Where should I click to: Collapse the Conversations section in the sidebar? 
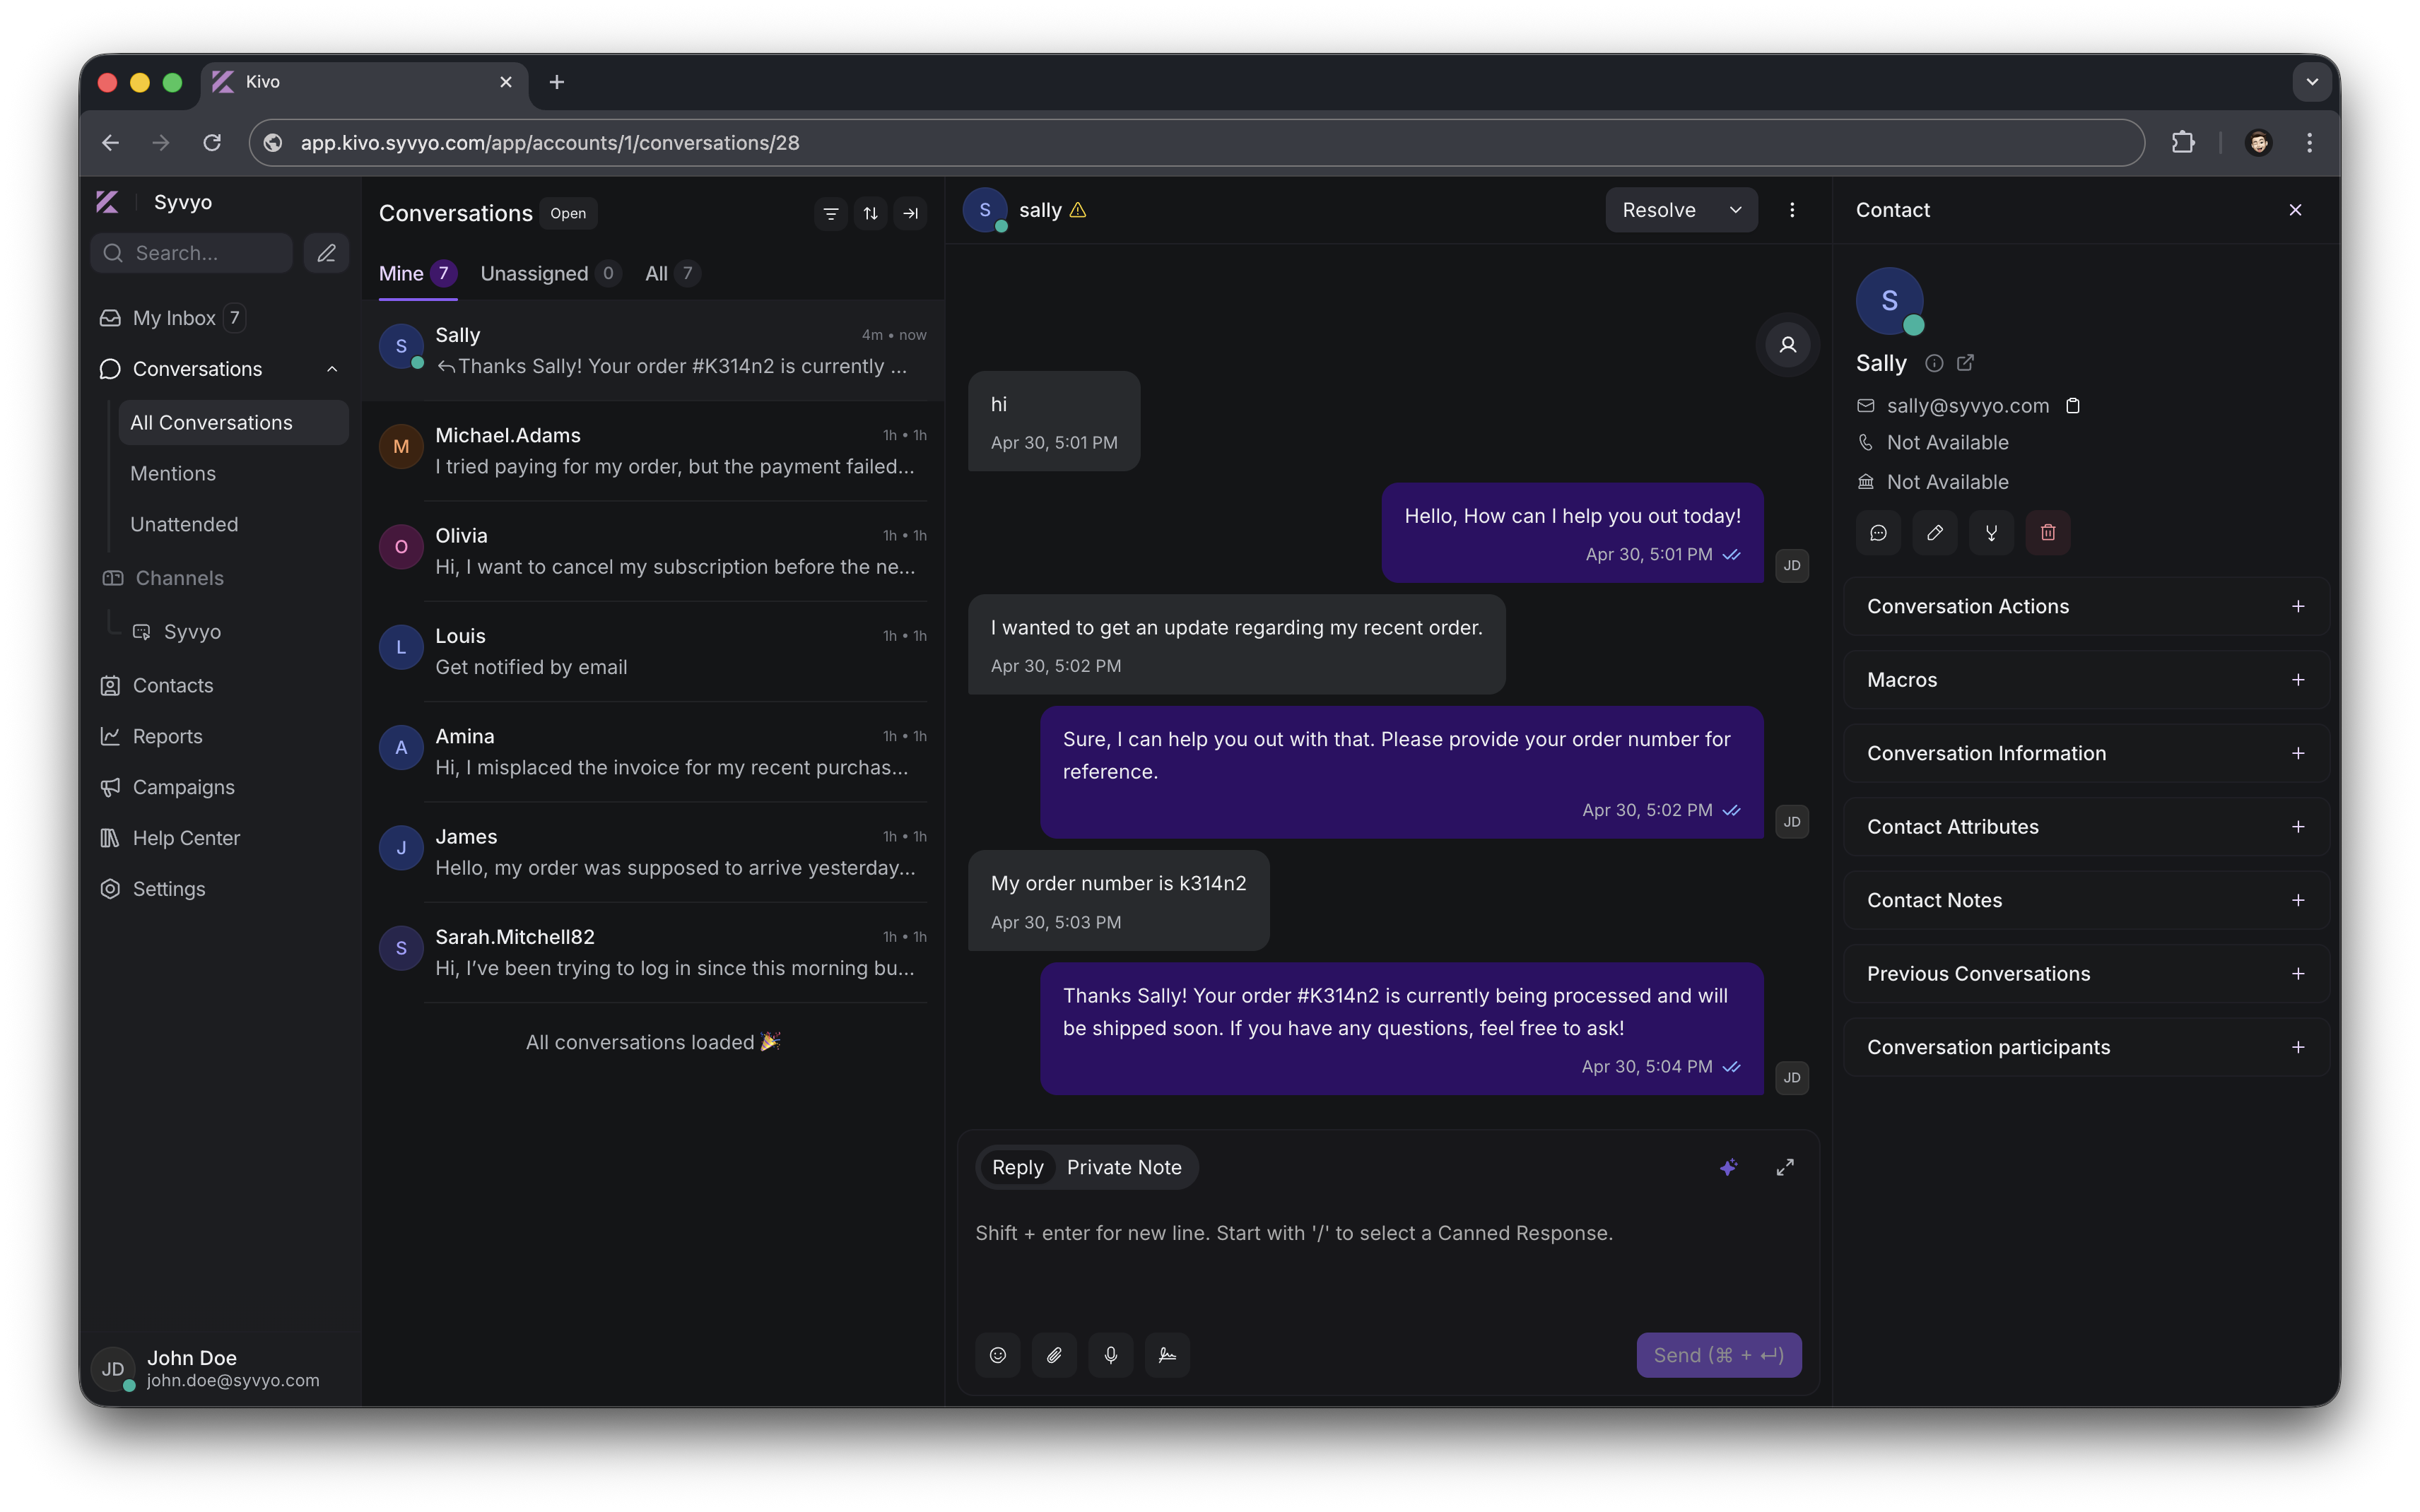331,368
